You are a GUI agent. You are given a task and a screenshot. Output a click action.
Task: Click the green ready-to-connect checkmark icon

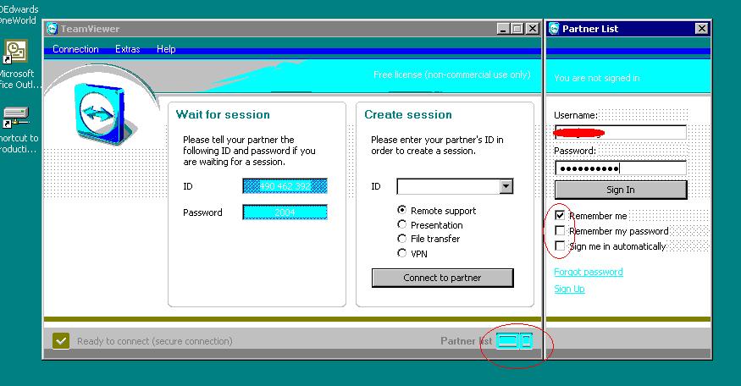61,340
